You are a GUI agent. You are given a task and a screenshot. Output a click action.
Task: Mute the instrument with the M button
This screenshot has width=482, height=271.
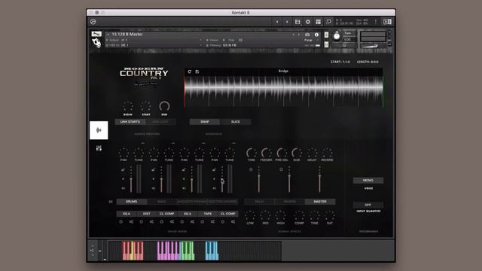click(x=326, y=44)
